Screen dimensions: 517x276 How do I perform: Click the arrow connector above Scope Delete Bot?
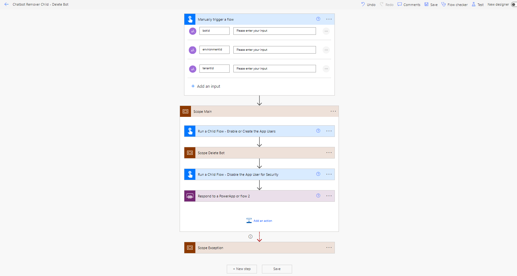pos(259,142)
